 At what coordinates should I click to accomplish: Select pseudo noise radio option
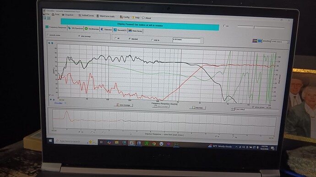click(54, 35)
